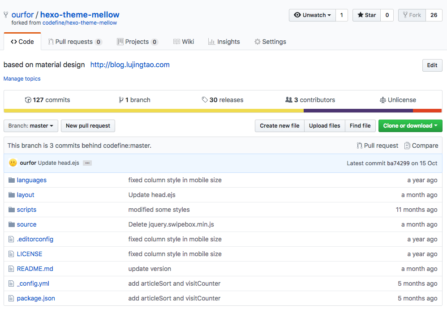The height and width of the screenshot is (309, 447).
Task: Click the Insights graph icon
Action: point(211,42)
